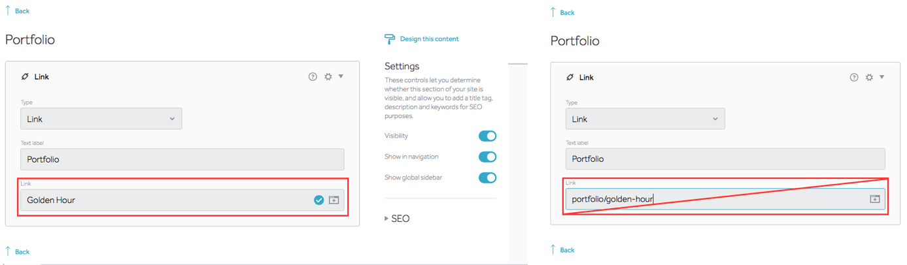Open help icon in the left Link panel
The image size is (907, 265).
[x=313, y=77]
